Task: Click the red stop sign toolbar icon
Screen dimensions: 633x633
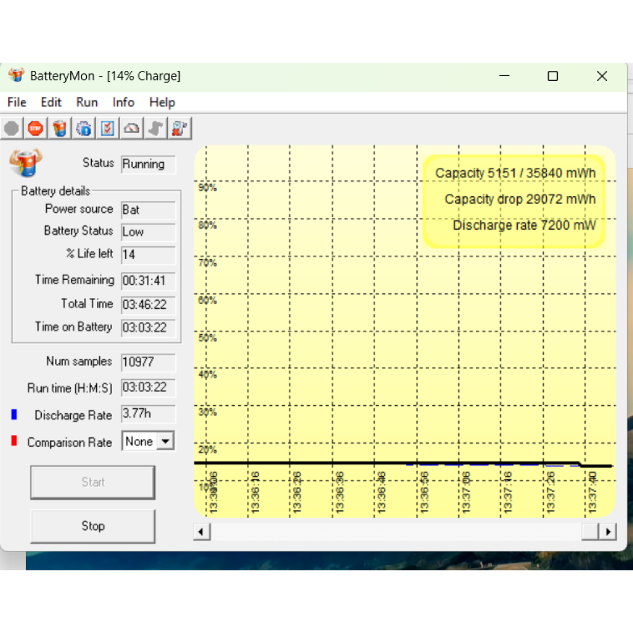Action: coord(35,128)
